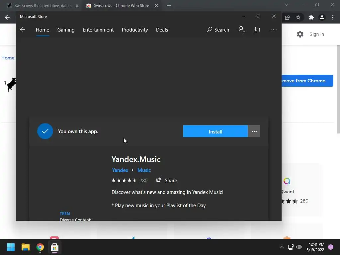Show hidden system tray icons
This screenshot has height=255, width=340.
[x=282, y=247]
